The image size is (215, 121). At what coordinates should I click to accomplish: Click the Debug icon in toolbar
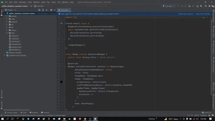(182, 6)
